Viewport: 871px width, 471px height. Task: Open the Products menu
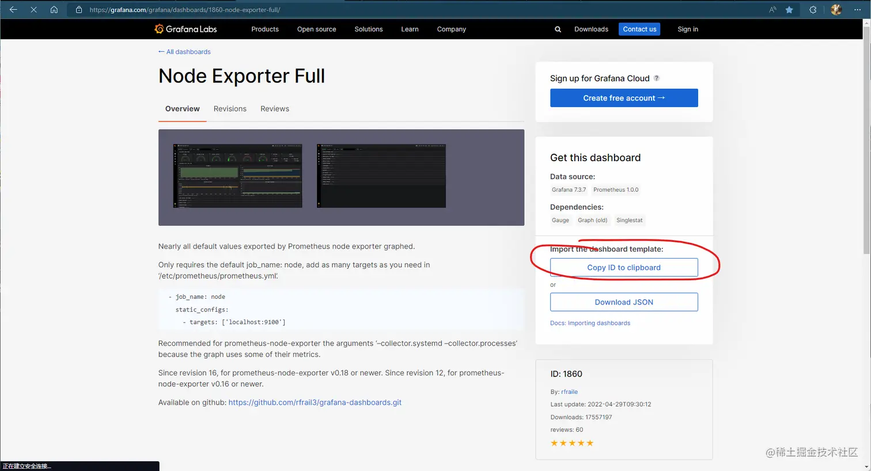265,29
